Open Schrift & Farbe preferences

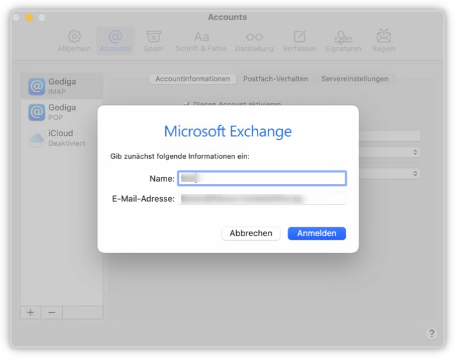point(201,41)
